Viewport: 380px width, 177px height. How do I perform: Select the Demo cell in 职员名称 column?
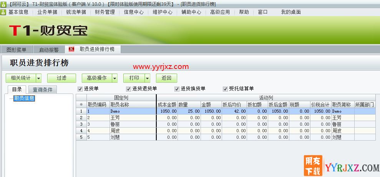pyautogui.click(x=133, y=111)
